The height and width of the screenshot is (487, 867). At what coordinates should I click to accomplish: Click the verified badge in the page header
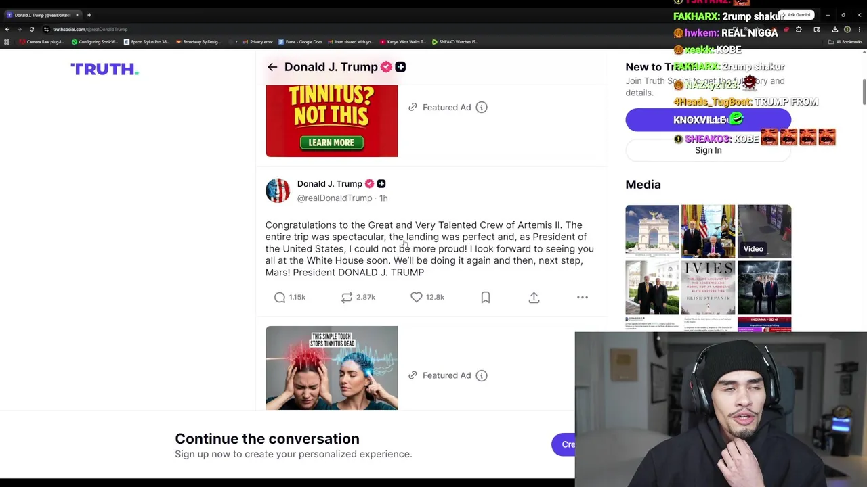(386, 67)
